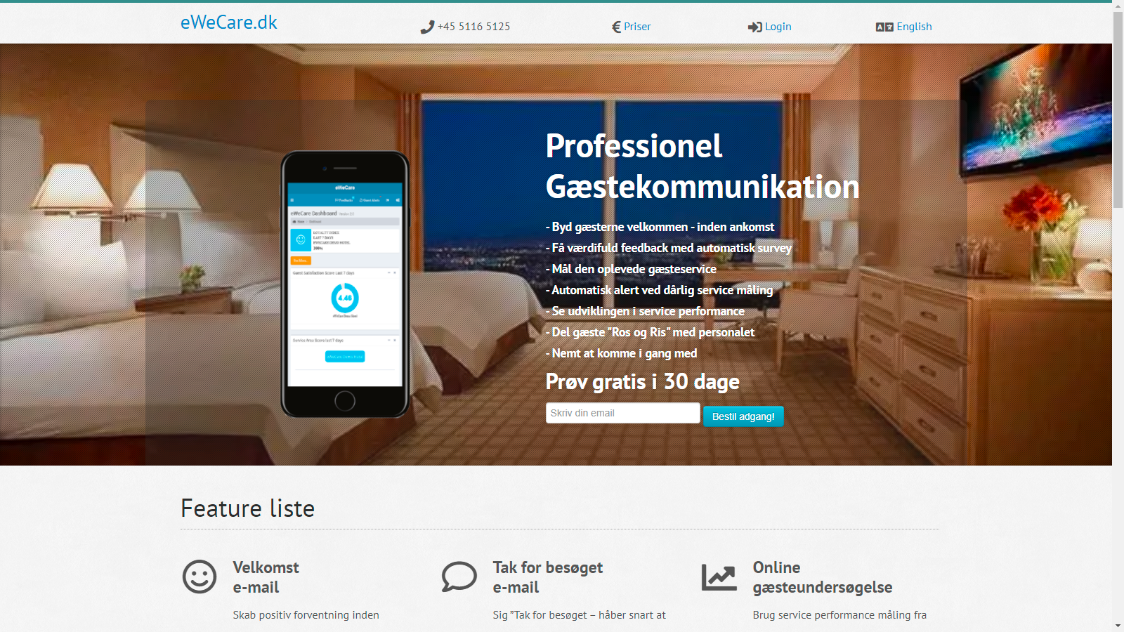Call the +45 5116 5125 number link

point(473,27)
